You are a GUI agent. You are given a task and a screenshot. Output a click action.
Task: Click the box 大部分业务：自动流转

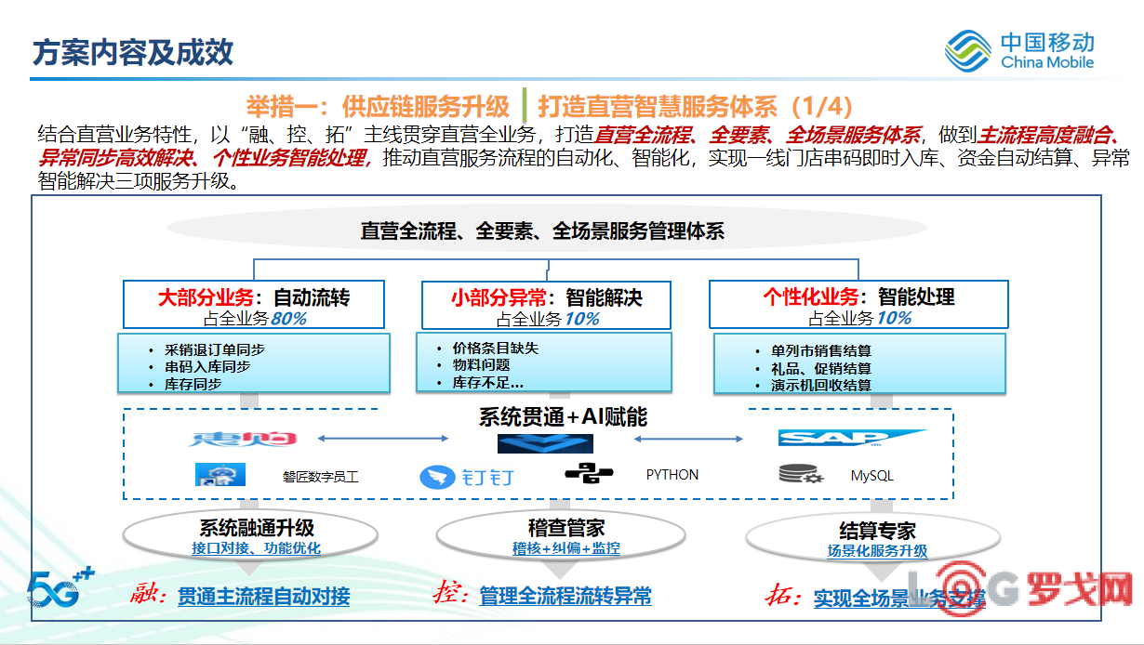click(x=254, y=304)
